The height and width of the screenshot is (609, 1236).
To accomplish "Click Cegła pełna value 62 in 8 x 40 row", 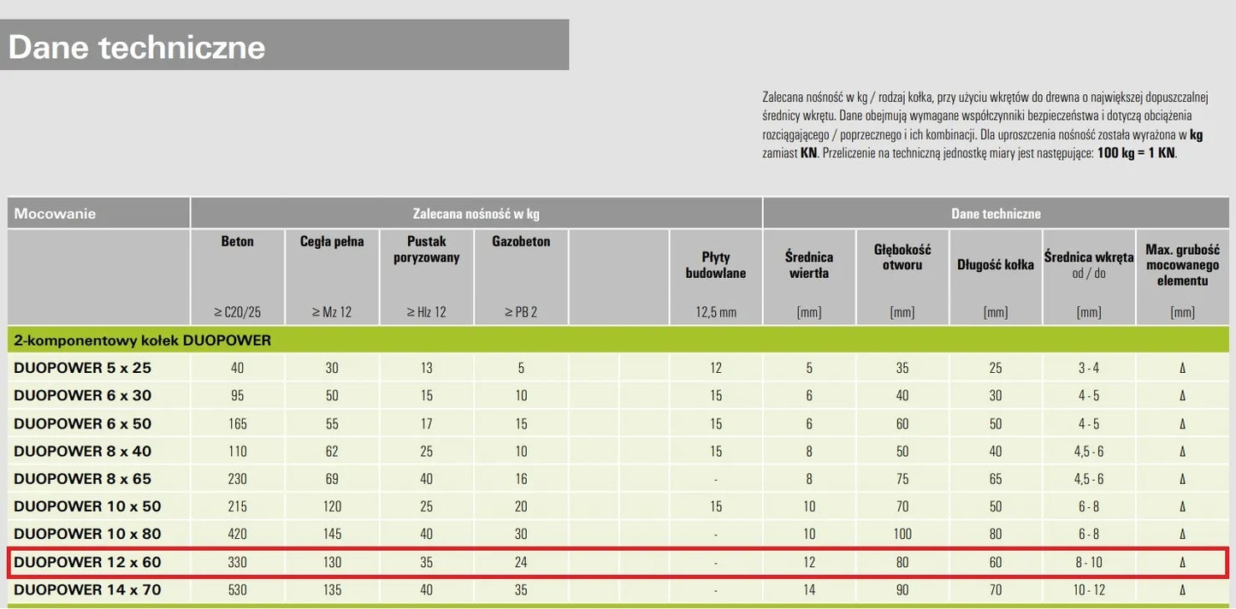I will 332,452.
